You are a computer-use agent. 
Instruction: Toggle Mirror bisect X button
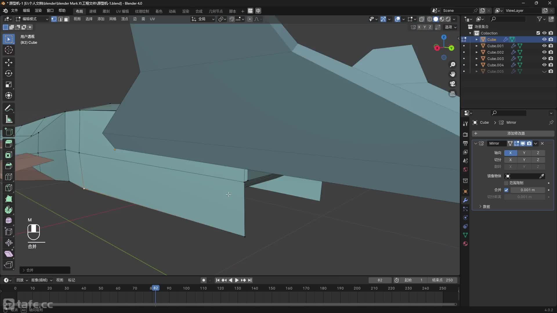[x=510, y=160]
